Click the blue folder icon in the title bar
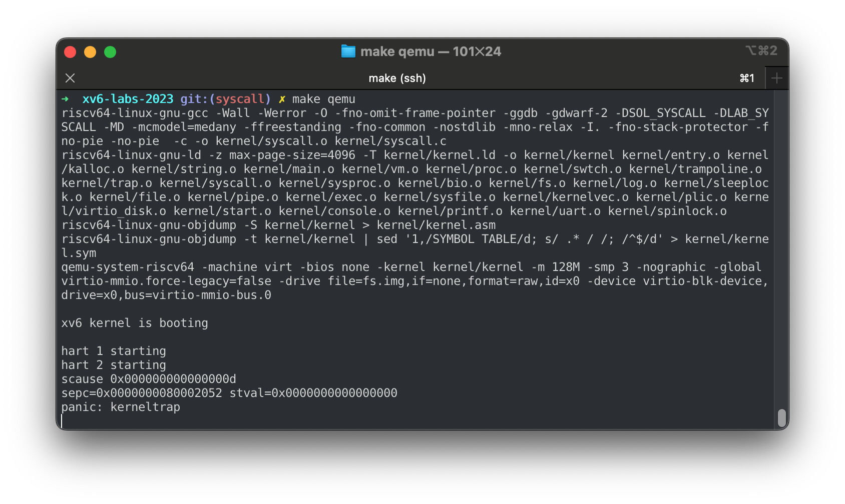 pos(348,51)
